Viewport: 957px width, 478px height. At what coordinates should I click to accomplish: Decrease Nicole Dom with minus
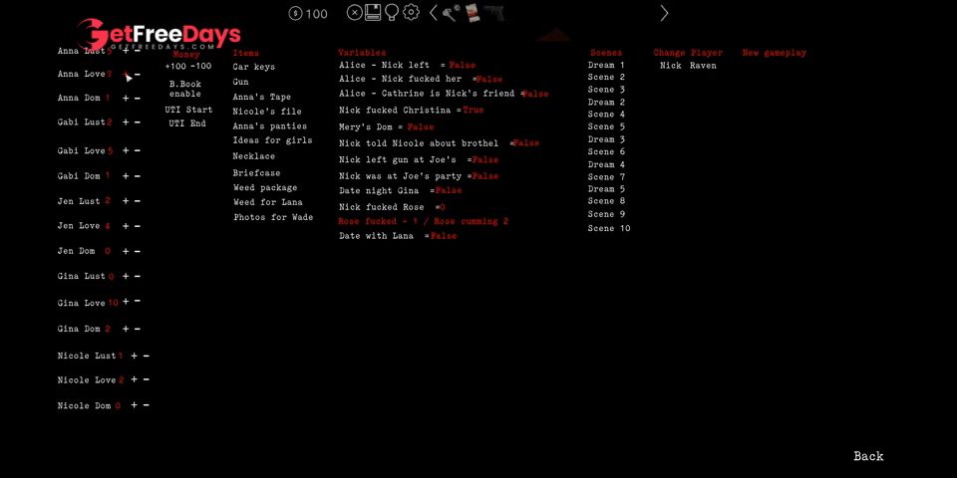(x=146, y=405)
